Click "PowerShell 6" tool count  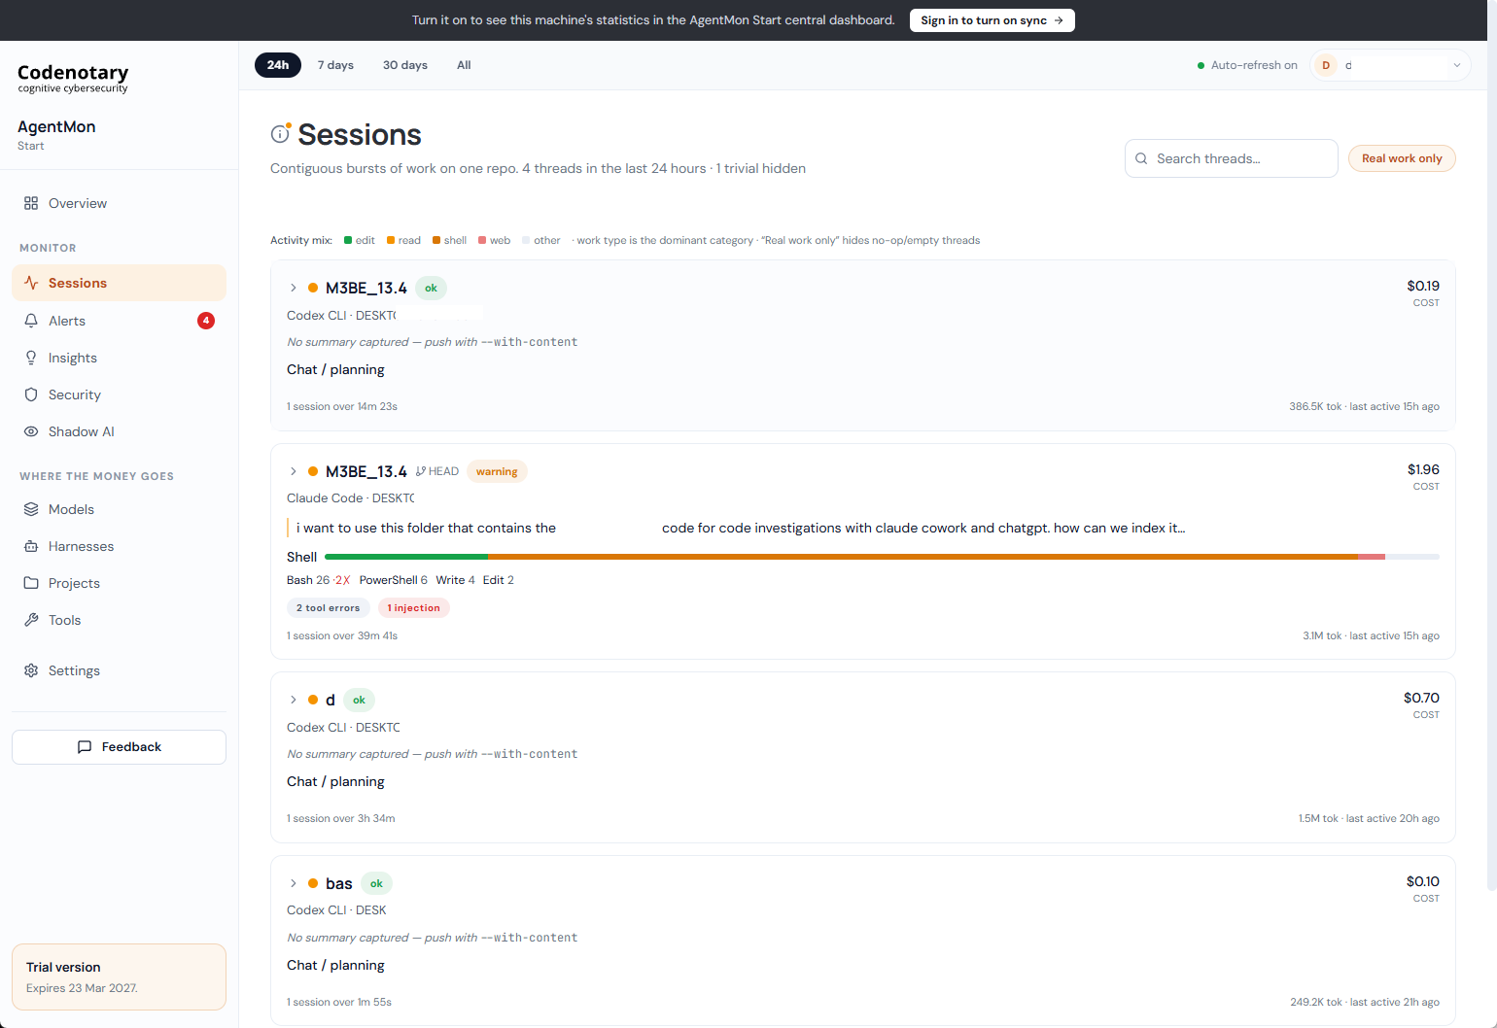click(x=393, y=580)
